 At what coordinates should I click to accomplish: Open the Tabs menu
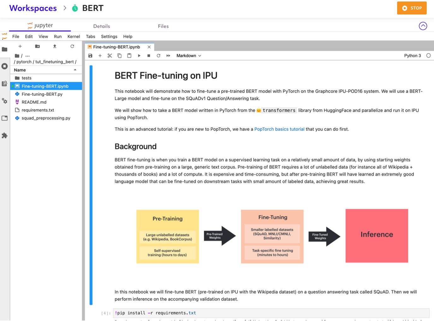click(x=91, y=37)
